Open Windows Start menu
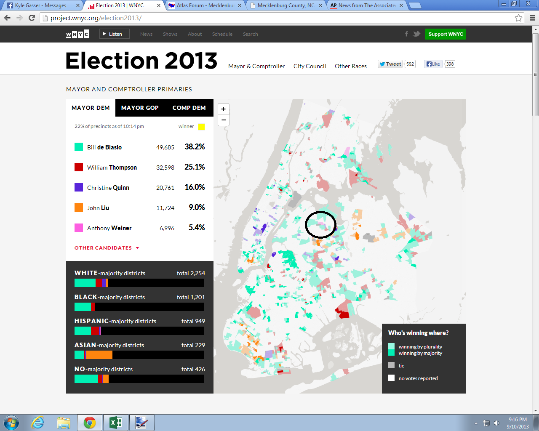Viewport: 539px width, 431px height. click(11, 423)
